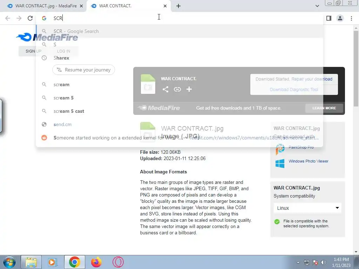The width and height of the screenshot is (359, 269).
Task: Open a new tab with the plus button
Action: click(x=178, y=6)
